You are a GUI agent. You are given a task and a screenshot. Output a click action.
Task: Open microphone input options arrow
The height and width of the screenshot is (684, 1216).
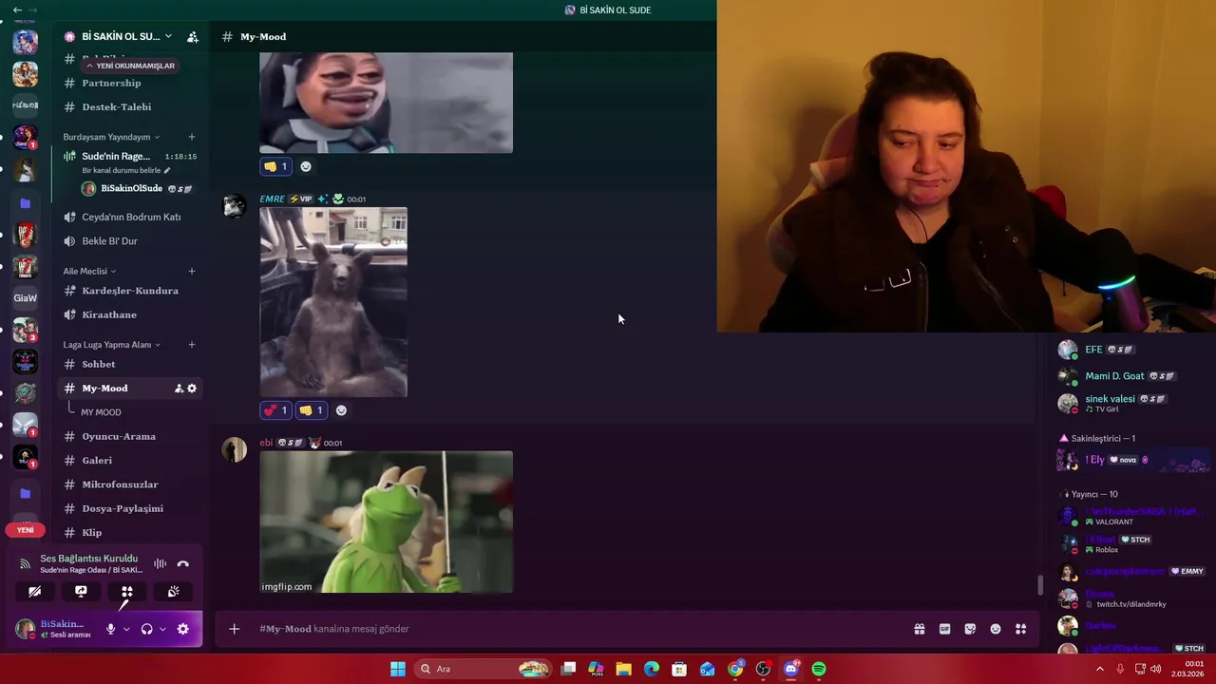(x=126, y=629)
